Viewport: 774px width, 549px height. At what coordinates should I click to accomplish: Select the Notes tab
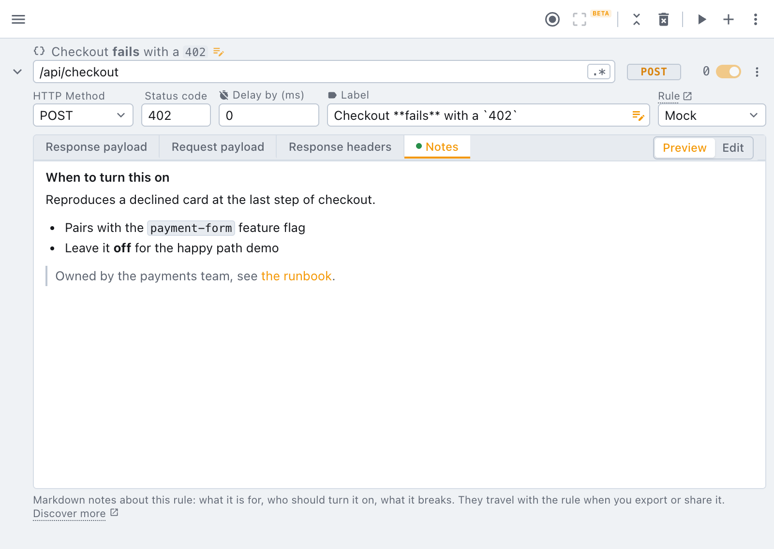click(437, 147)
